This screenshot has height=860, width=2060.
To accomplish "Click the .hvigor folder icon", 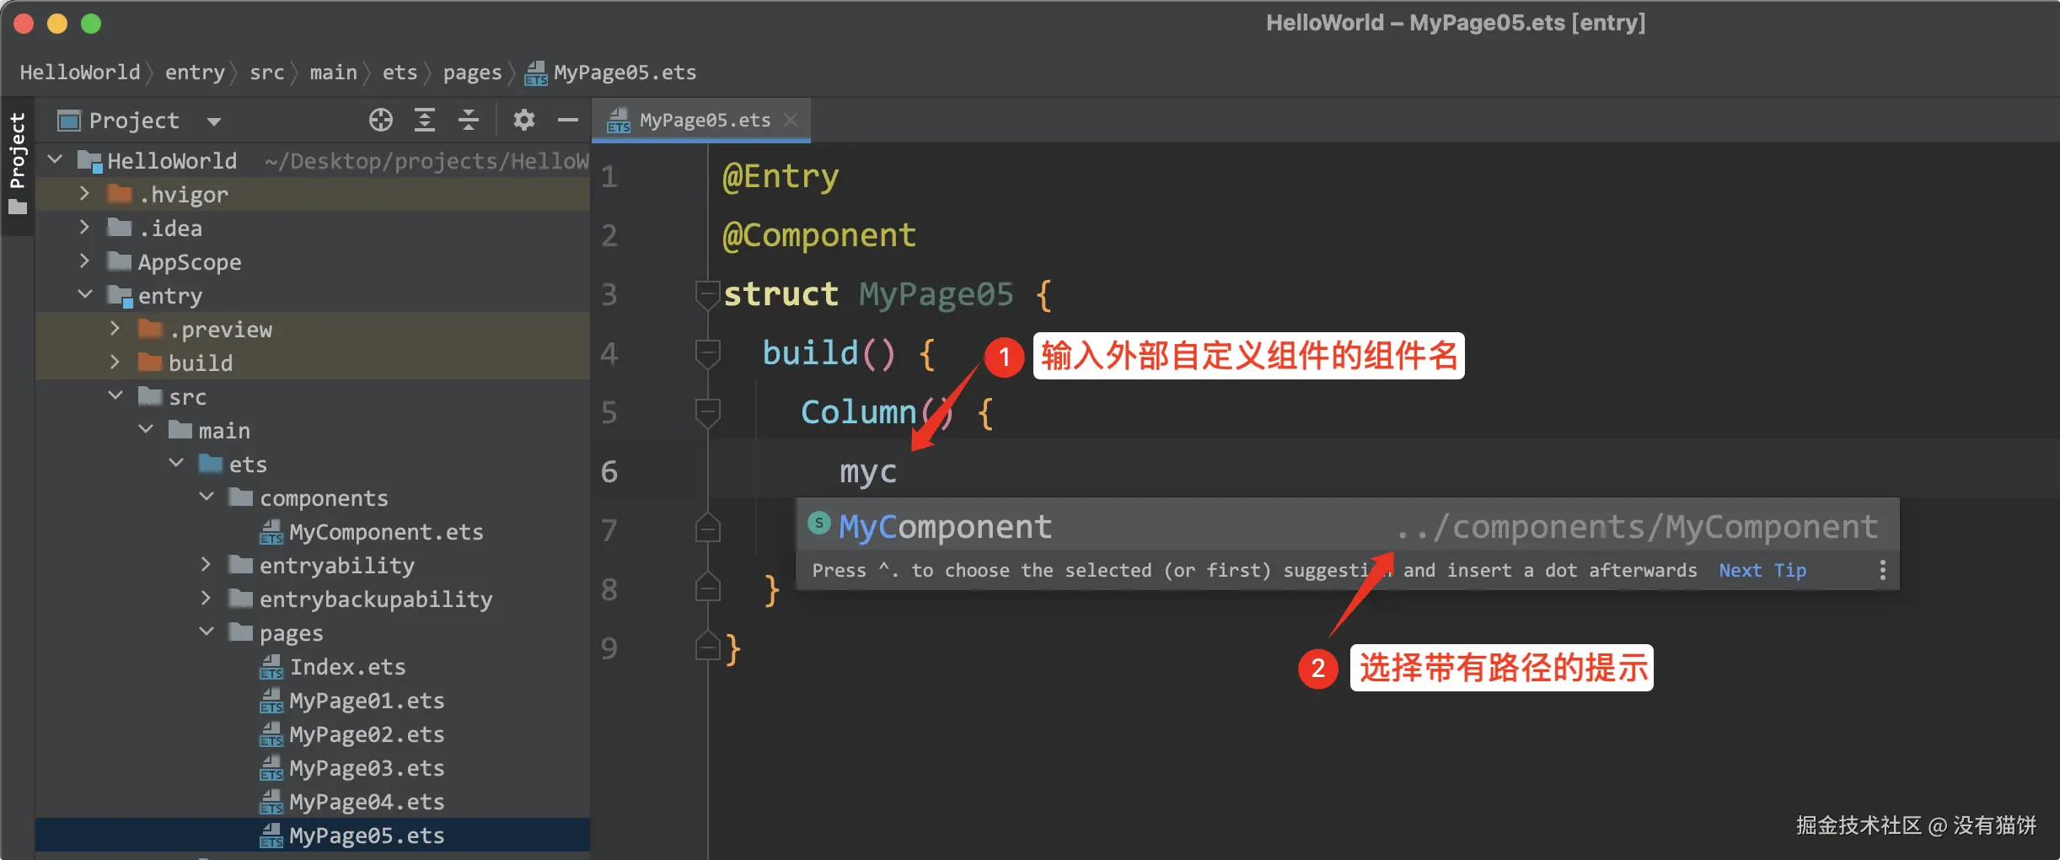I will [x=120, y=194].
